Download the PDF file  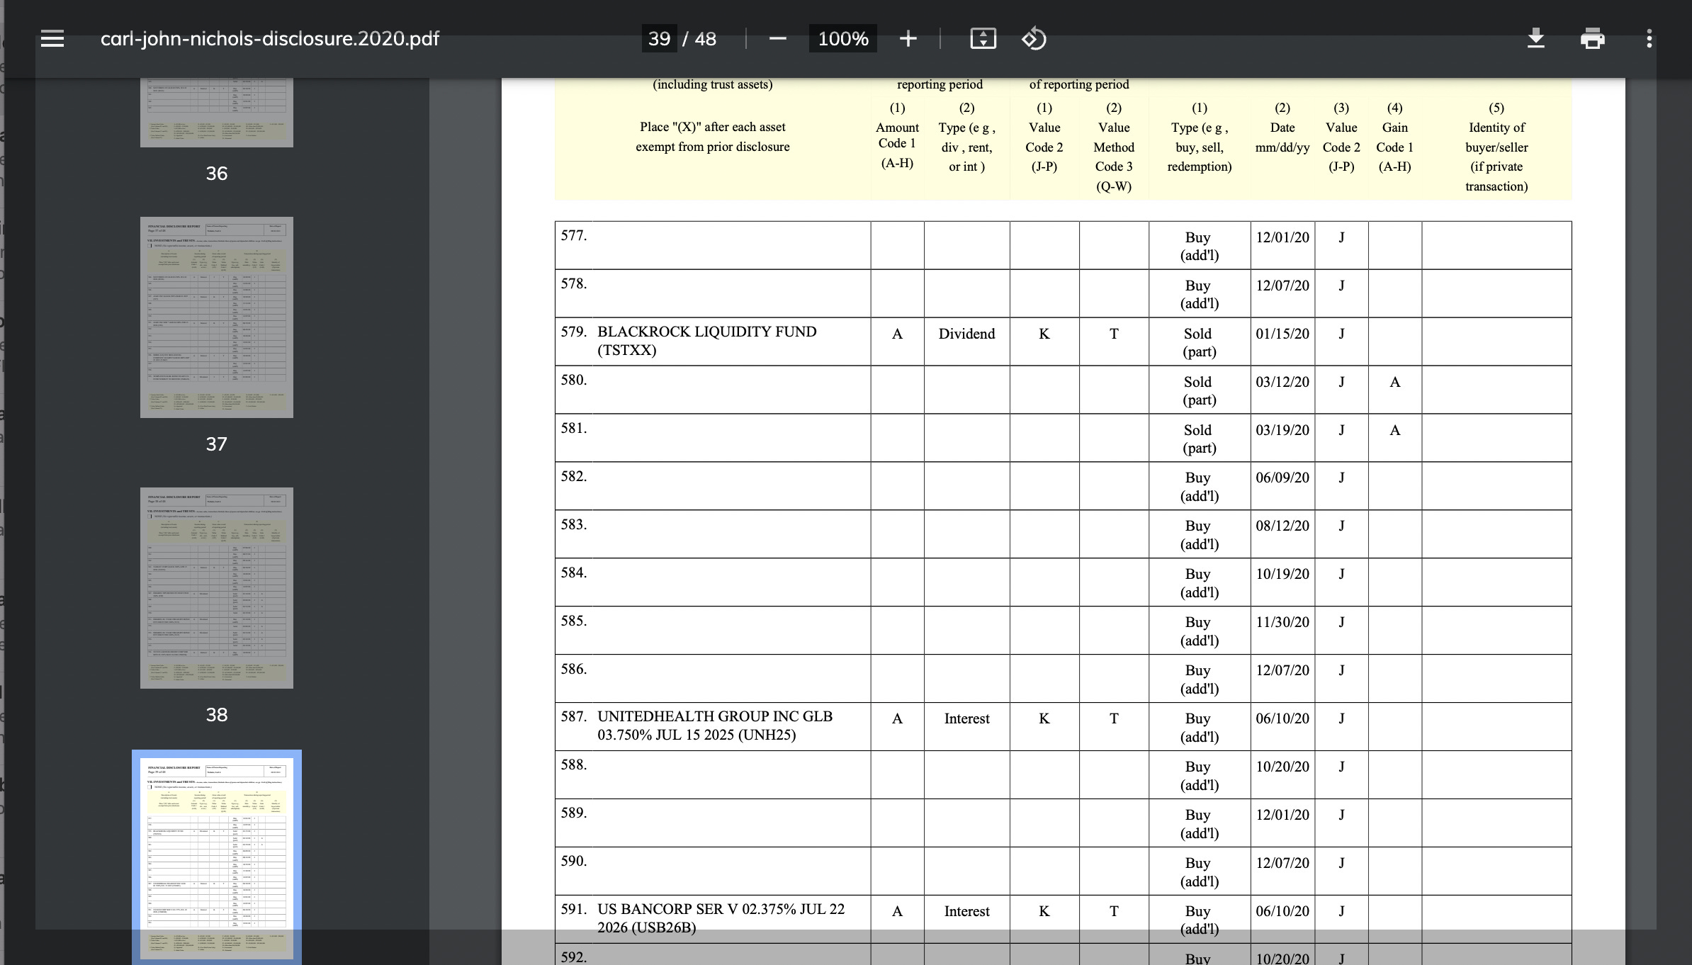[1535, 38]
